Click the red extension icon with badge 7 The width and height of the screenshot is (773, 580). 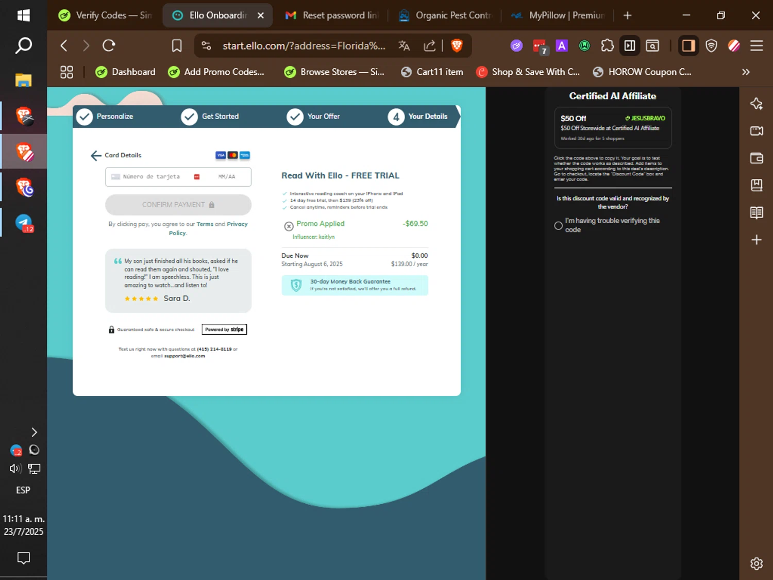[540, 47]
